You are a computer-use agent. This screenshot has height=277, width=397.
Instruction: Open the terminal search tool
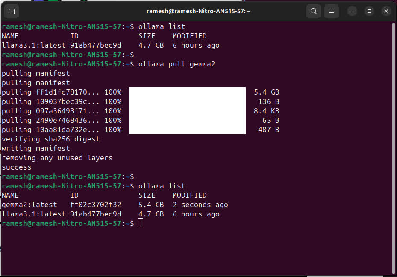(x=313, y=11)
